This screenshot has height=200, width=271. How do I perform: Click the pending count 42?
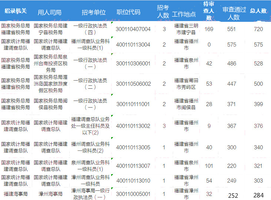209,64
